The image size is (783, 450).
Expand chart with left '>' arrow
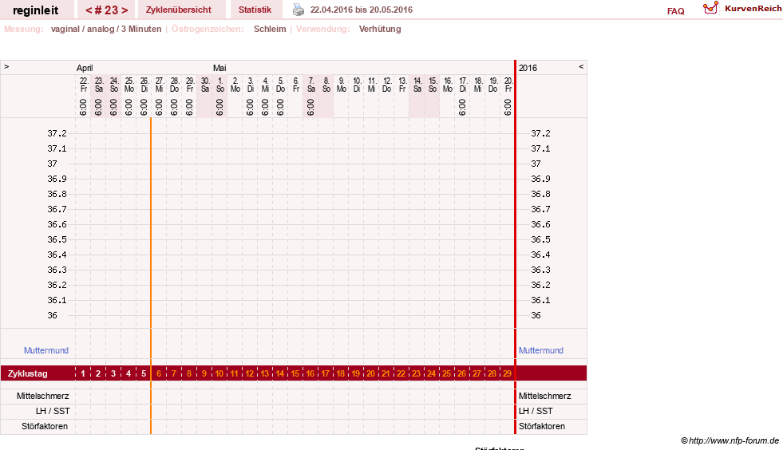pyautogui.click(x=6, y=66)
